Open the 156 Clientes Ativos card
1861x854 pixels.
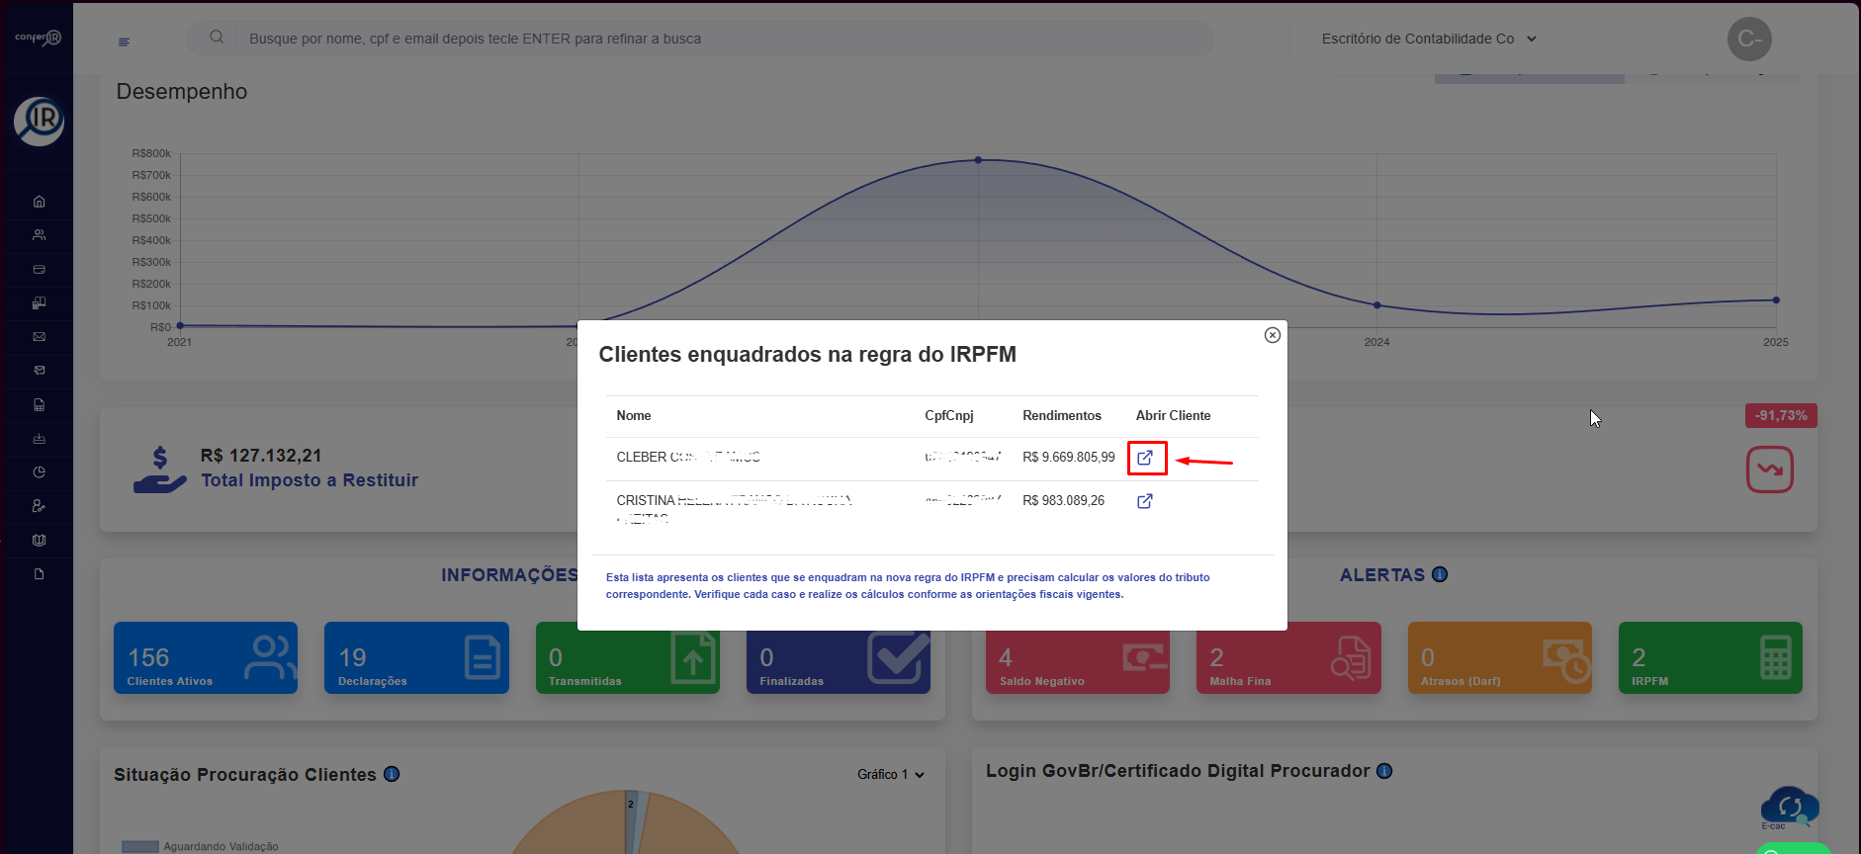206,657
